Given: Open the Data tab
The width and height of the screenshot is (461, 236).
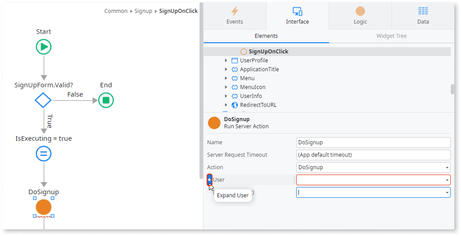Looking at the screenshot, I should [423, 16].
